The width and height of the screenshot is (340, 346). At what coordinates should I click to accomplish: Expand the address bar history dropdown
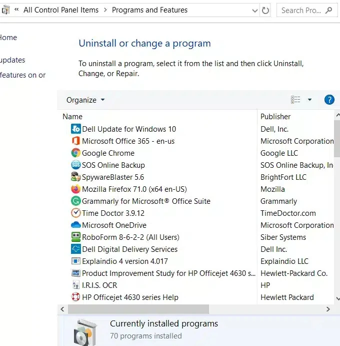254,11
